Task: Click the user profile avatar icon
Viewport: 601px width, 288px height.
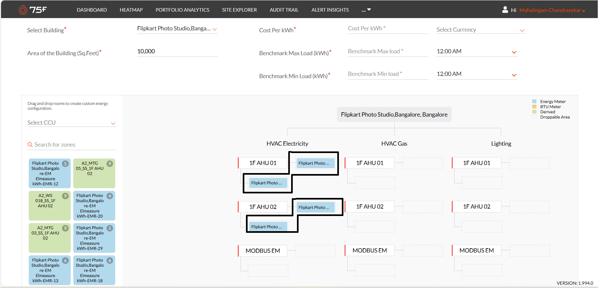Action: pyautogui.click(x=505, y=10)
